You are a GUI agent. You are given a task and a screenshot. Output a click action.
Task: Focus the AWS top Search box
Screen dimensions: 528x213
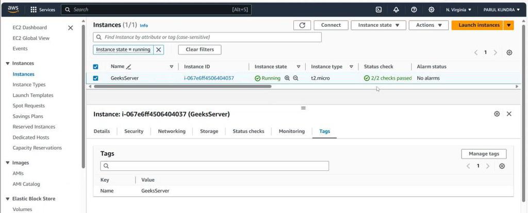(x=156, y=10)
